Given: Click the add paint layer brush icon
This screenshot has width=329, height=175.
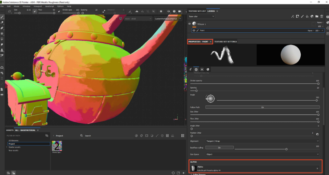Looking at the screenshot, I should click(302, 16).
